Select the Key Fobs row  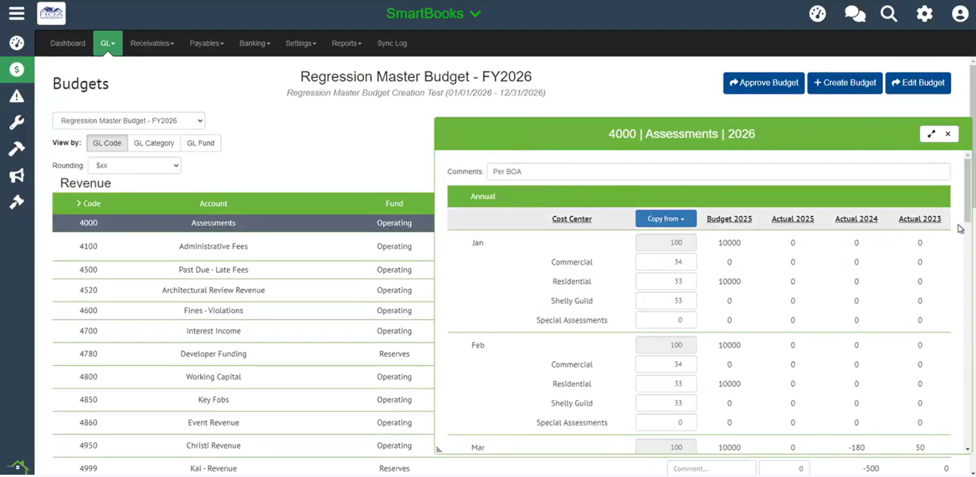243,400
